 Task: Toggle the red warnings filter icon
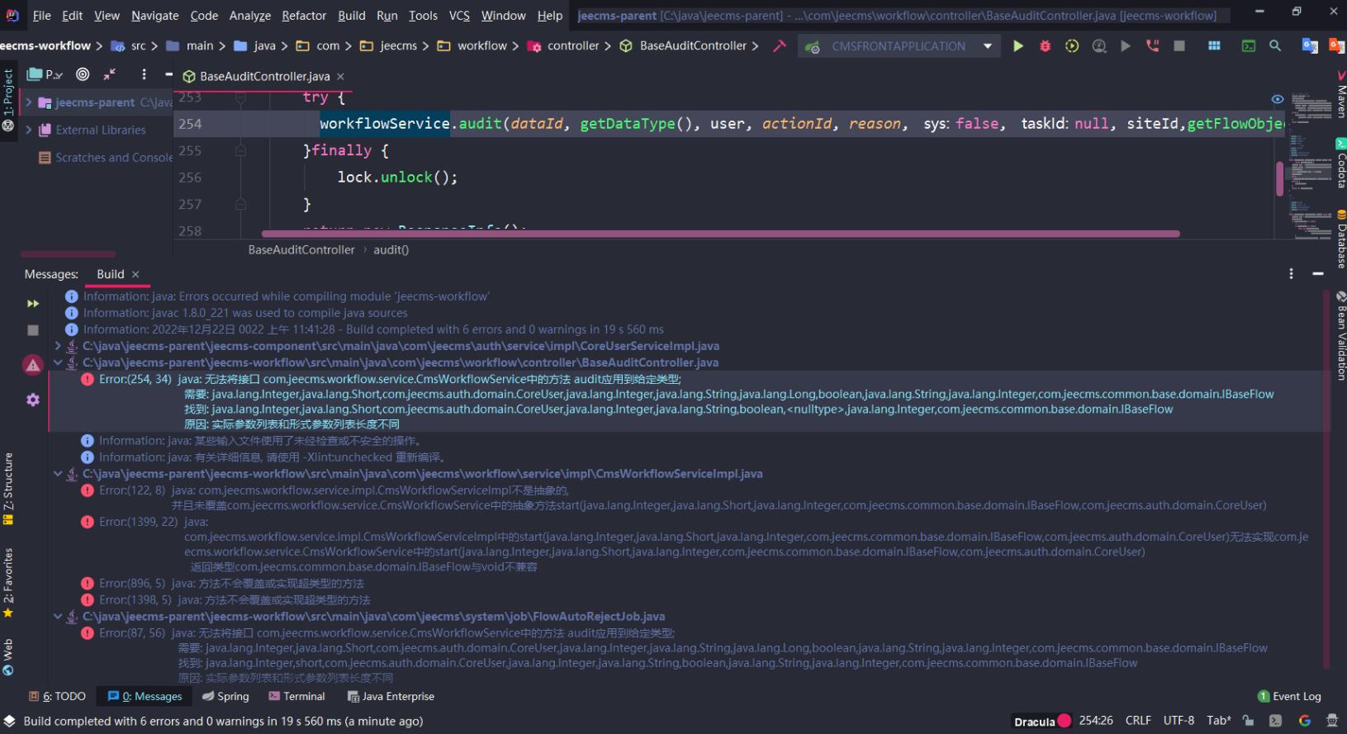(33, 365)
